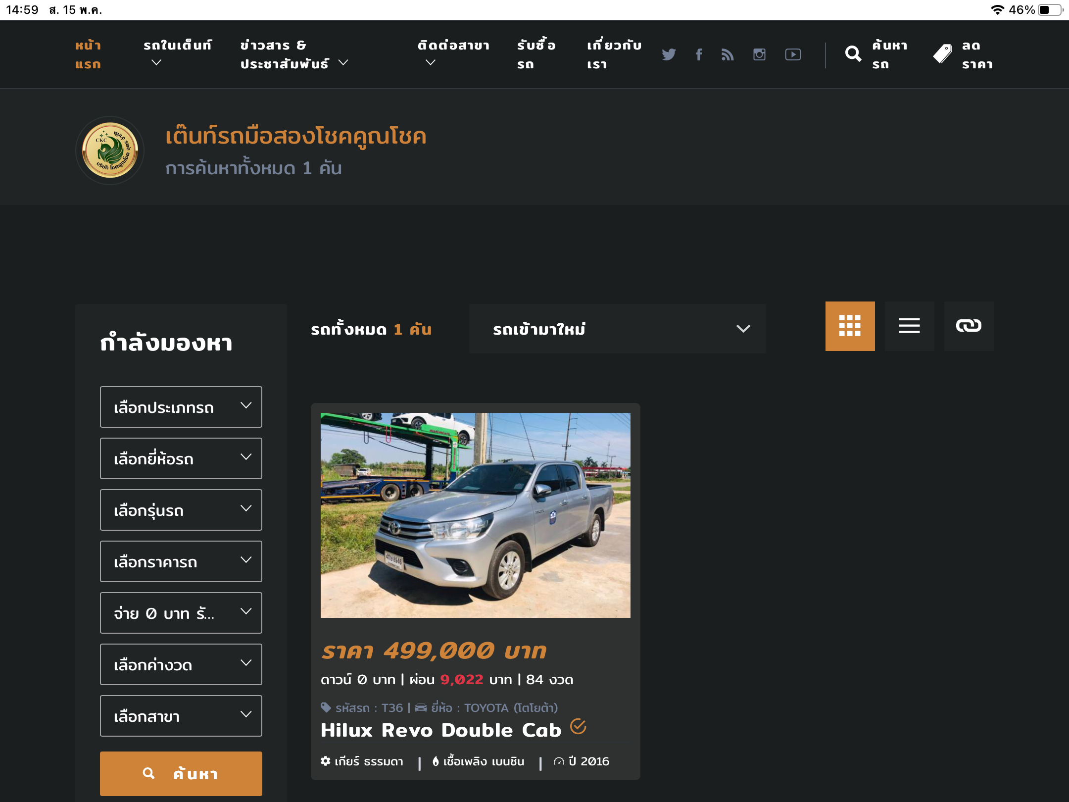This screenshot has height=802, width=1069.
Task: Open the Facebook social icon
Action: [x=699, y=54]
